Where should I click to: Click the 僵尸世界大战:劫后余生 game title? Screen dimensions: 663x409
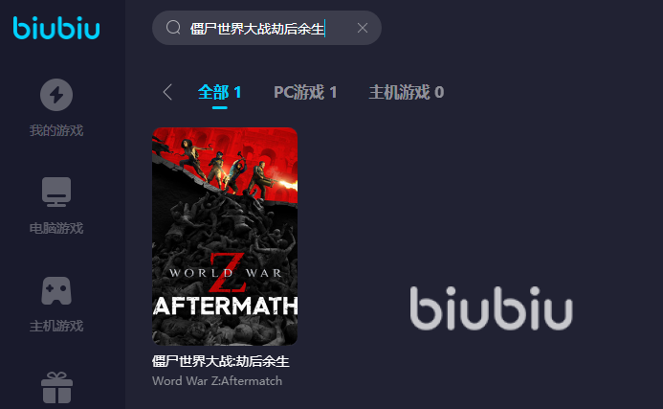(x=221, y=361)
